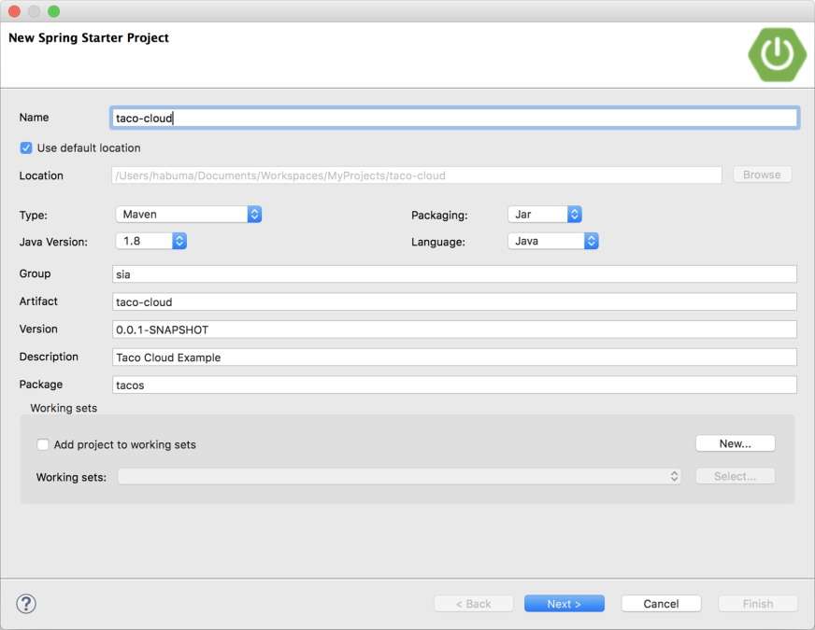815x630 pixels.
Task: Focus the Name field with taco-cloud
Action: coord(455,118)
